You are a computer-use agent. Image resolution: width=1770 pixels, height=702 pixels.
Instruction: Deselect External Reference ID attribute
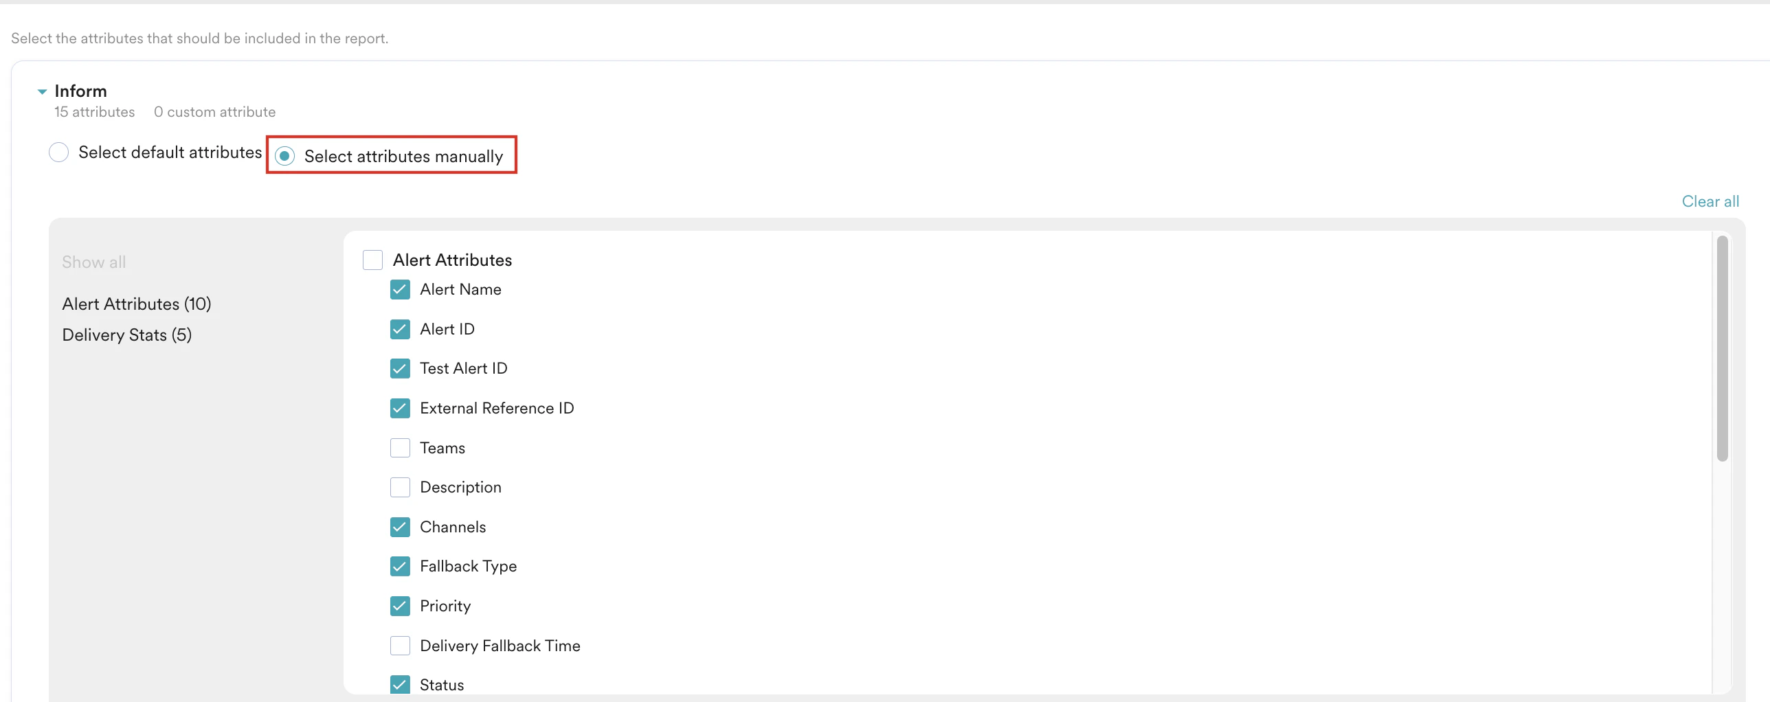click(x=400, y=407)
